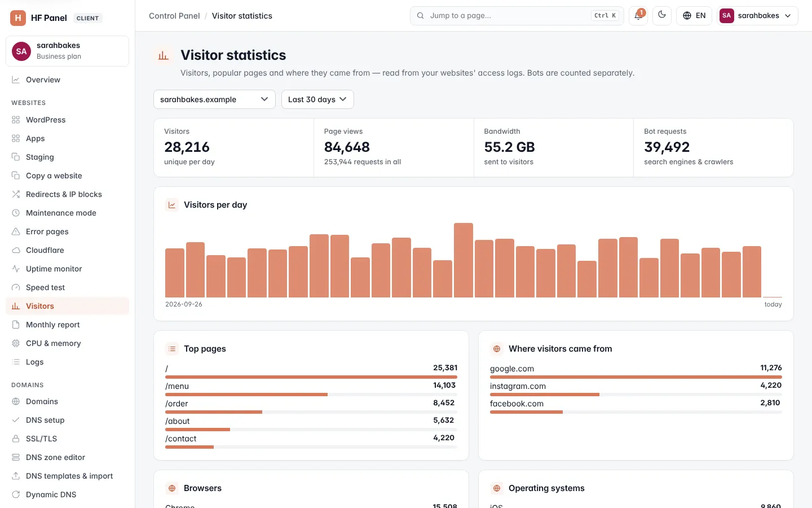The height and width of the screenshot is (508, 812).
Task: Toggle dark mode with the moon icon
Action: tap(662, 16)
